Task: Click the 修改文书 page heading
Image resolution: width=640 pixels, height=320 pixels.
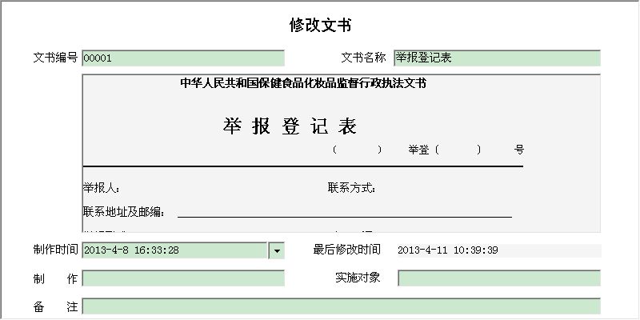Action: (321, 26)
